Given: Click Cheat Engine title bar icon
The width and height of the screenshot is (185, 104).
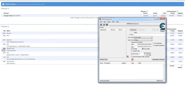Looking at the screenshot, I should point(100,19).
